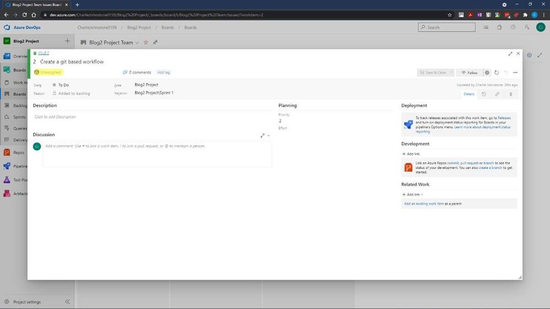Viewport: 550px width, 309px height.
Task: Open the Unassigned assignee picker
Action: tap(48, 72)
